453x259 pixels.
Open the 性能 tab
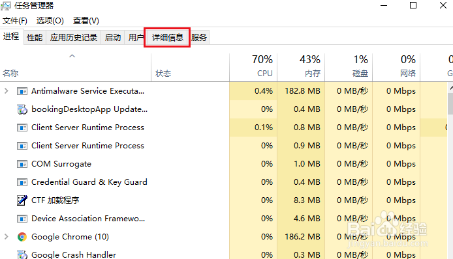tap(35, 38)
